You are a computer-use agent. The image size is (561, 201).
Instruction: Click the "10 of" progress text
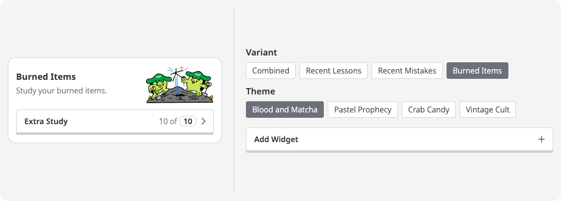[168, 122]
